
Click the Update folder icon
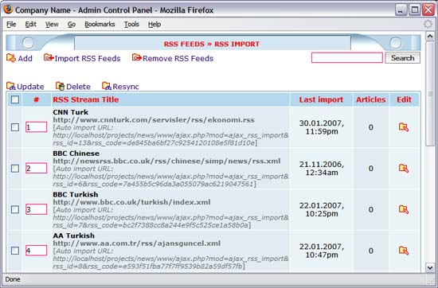11,86
